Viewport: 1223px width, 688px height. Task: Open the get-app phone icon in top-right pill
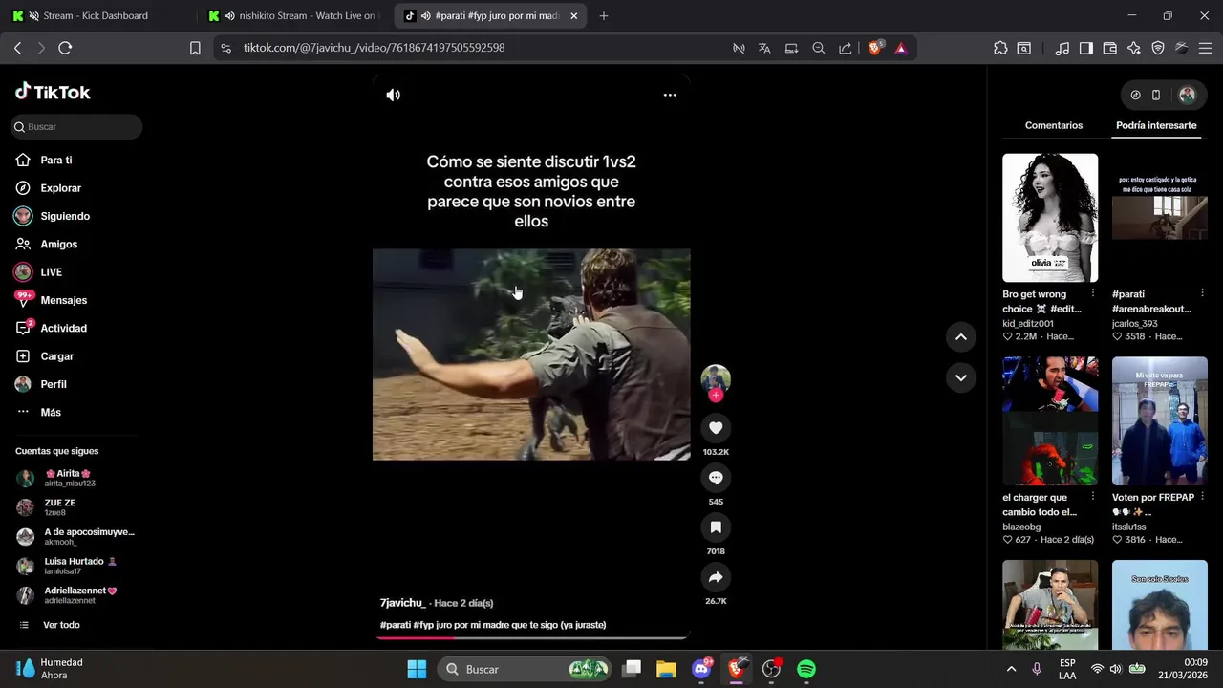(1156, 95)
